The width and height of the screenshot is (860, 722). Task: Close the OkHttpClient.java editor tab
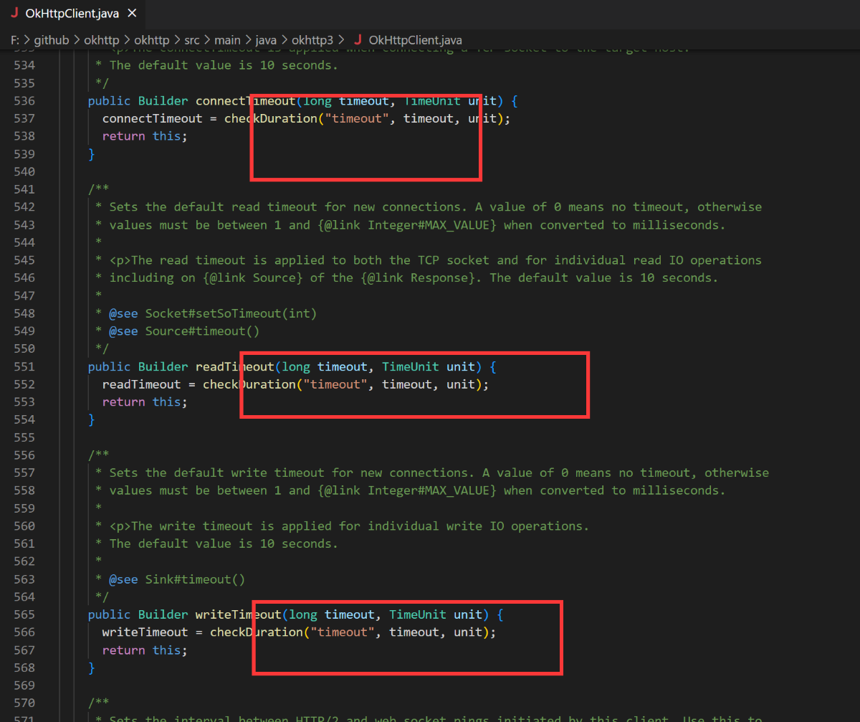(x=130, y=14)
